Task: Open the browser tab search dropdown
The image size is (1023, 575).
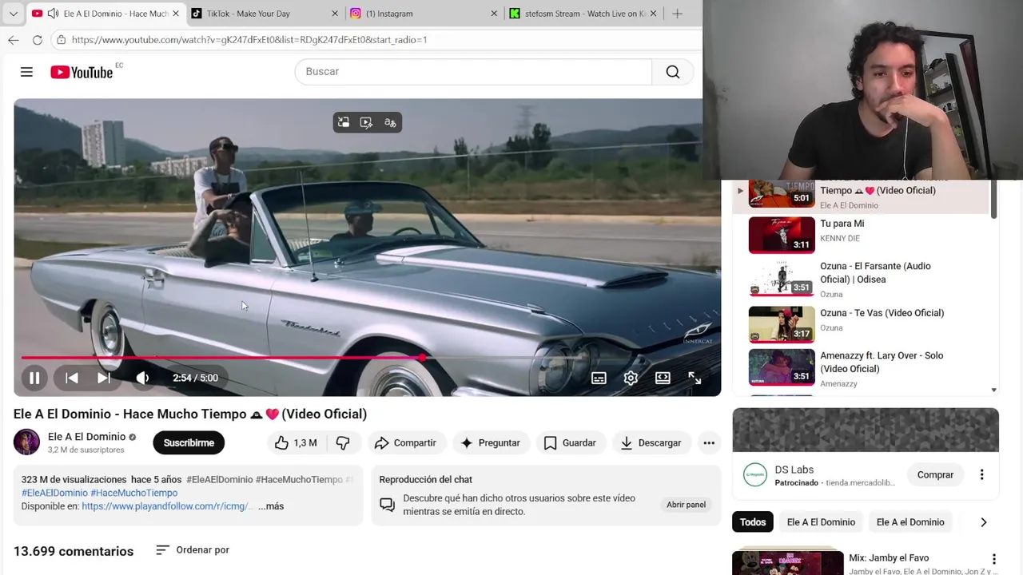Action: pyautogui.click(x=13, y=14)
